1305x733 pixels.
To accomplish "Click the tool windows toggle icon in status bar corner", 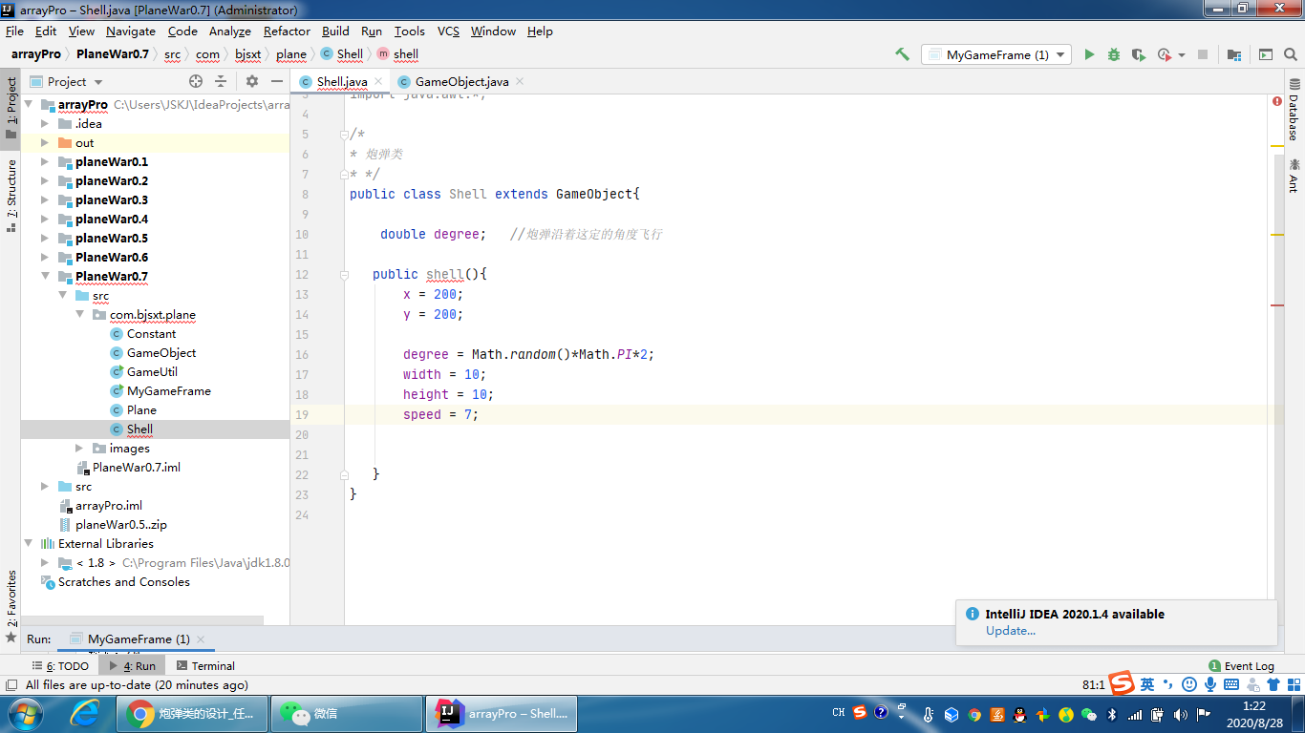I will tap(11, 684).
